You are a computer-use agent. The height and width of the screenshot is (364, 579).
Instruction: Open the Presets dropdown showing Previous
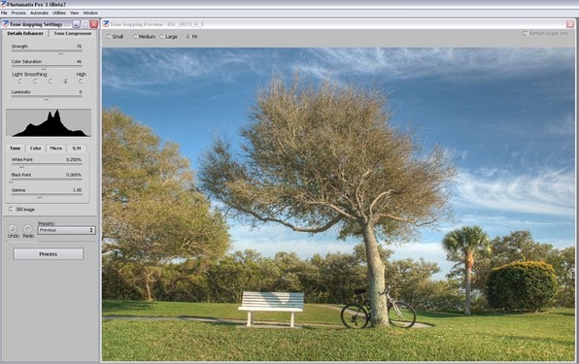point(66,230)
